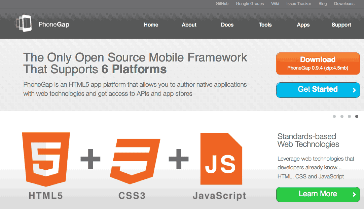Select the third carousel slide dot
The image size is (364, 210).
point(349,117)
